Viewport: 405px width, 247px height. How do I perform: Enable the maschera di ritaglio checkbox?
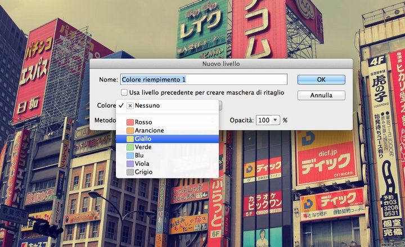click(x=124, y=92)
